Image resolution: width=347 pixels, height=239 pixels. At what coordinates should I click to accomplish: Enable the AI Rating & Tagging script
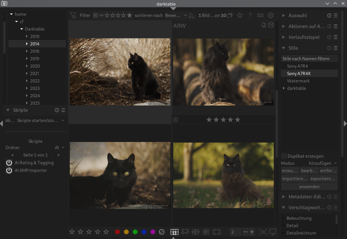9,163
